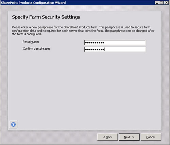Proceed with the Next button
This screenshot has height=145, width=170.
[x=129, y=137]
